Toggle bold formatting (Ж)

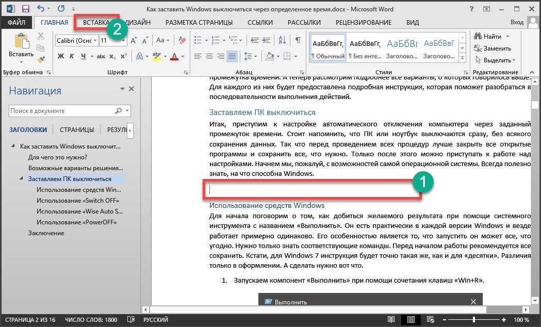pos(60,56)
